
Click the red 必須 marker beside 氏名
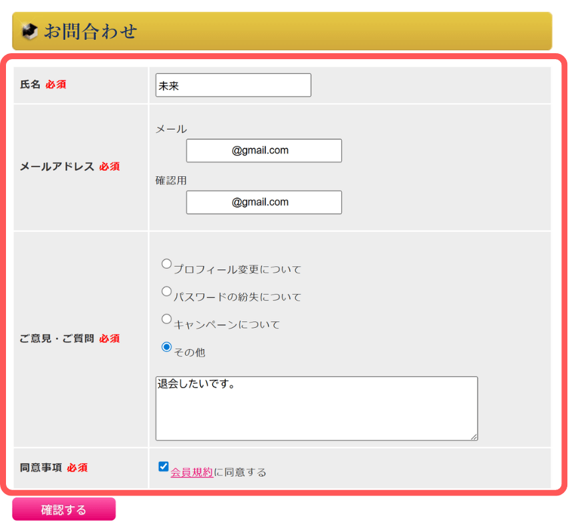pos(56,84)
